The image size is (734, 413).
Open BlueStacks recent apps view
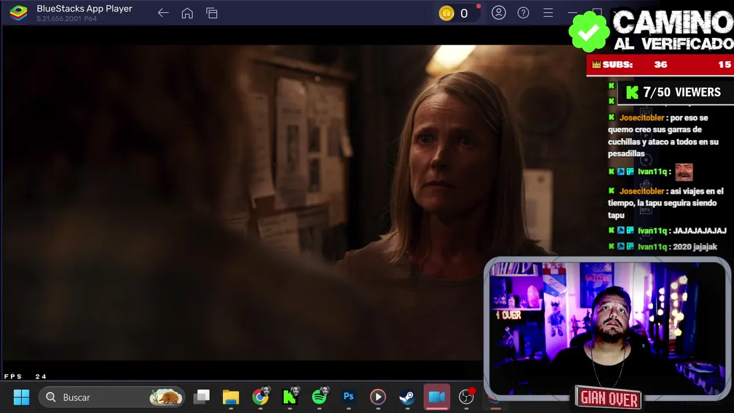(x=212, y=13)
